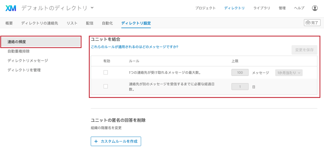
Task: Select the ディレクトリ設定 tab
Action: [x=136, y=23]
